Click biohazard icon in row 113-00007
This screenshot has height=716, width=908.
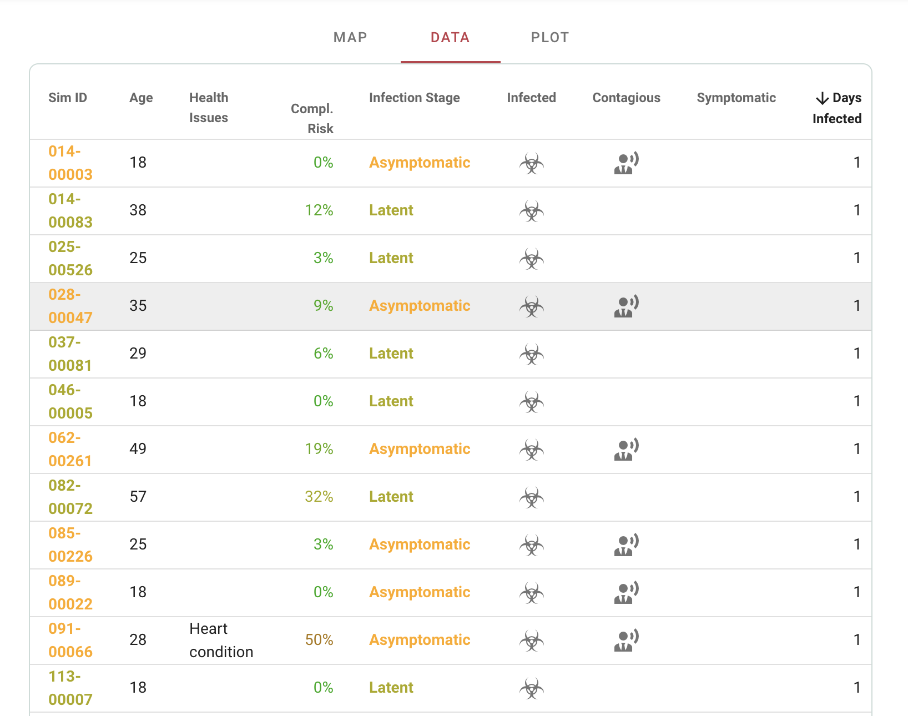pyautogui.click(x=531, y=688)
